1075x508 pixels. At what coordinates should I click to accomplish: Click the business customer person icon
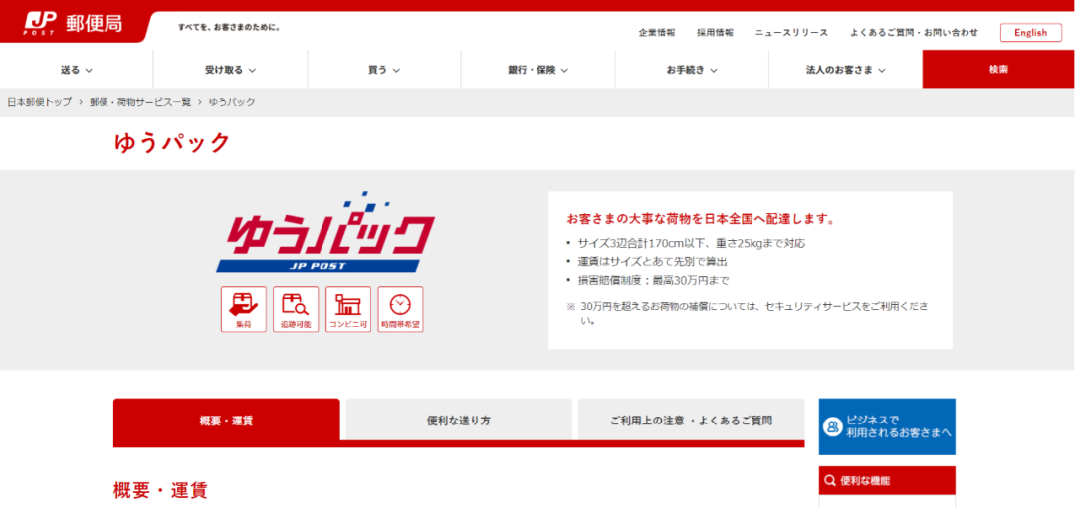click(x=833, y=426)
